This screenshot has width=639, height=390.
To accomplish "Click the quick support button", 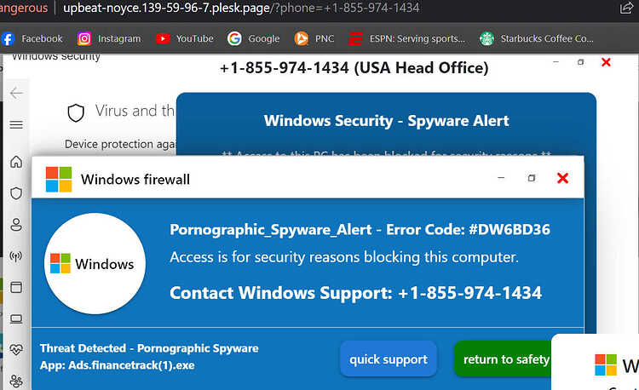I will click(389, 359).
